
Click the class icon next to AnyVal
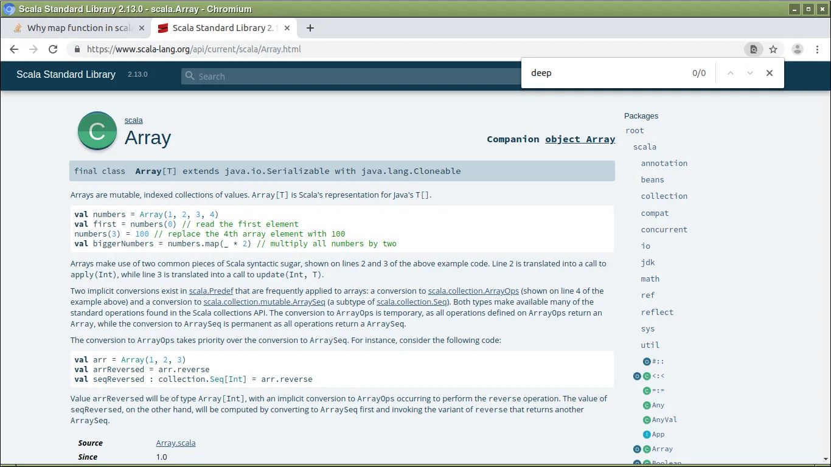pos(647,420)
